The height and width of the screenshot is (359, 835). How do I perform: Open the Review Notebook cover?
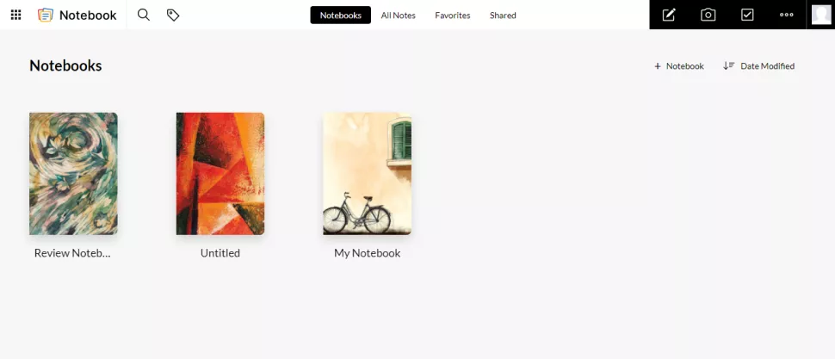coord(73,174)
